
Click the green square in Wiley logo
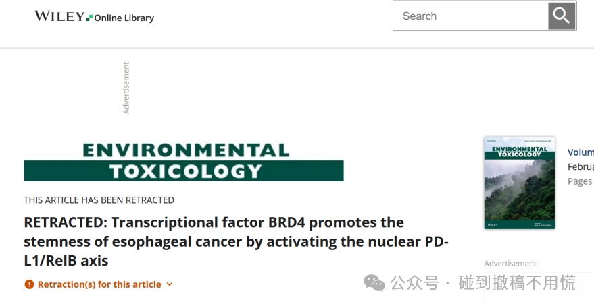[89, 18]
